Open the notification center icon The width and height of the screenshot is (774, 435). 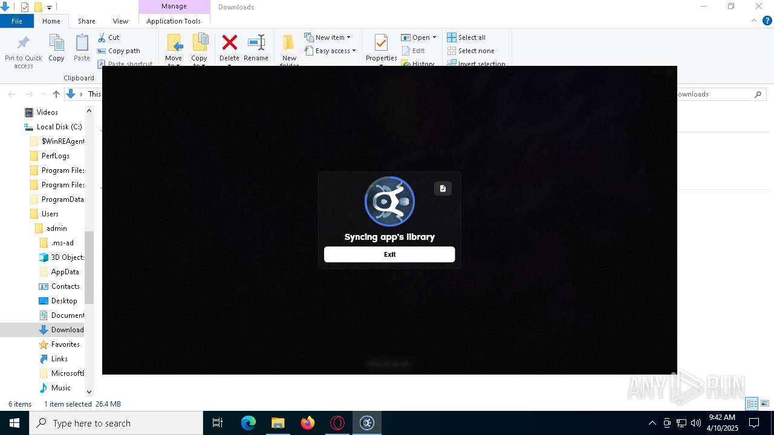point(754,423)
